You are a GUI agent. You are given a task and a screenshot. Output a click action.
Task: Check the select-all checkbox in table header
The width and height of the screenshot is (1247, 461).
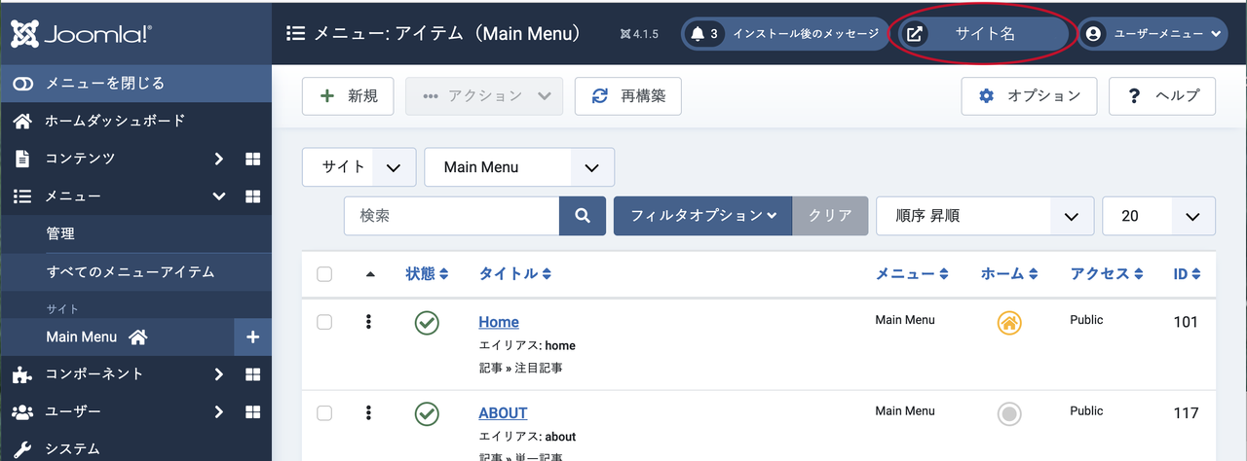324,274
